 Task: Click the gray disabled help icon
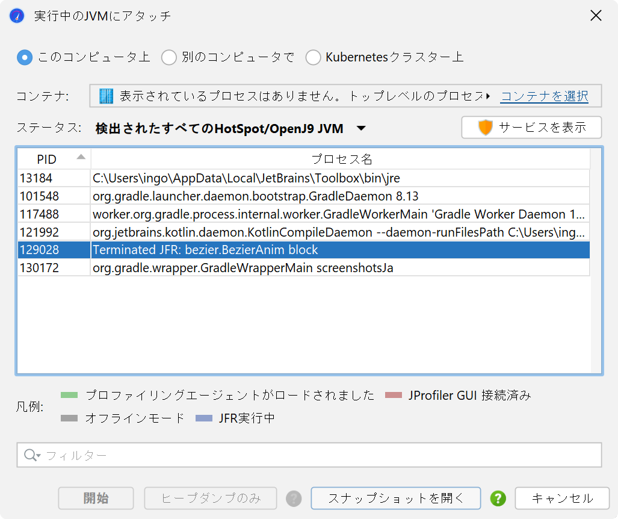[x=294, y=498]
